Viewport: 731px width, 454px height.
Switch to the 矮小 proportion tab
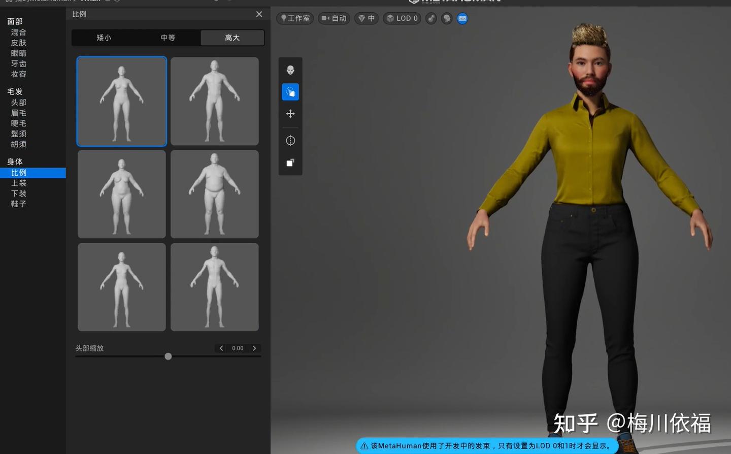104,37
